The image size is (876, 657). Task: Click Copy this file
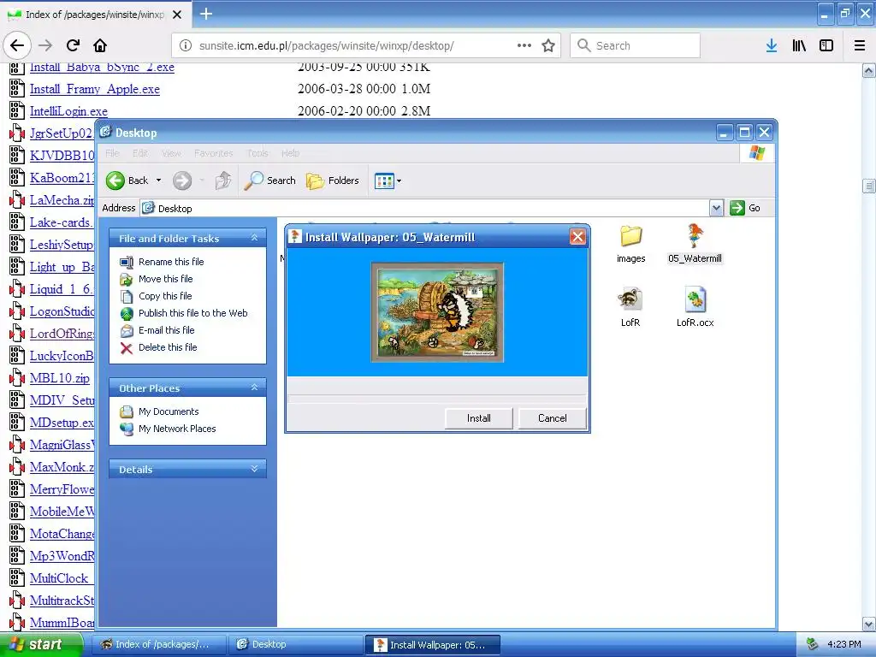coord(165,296)
